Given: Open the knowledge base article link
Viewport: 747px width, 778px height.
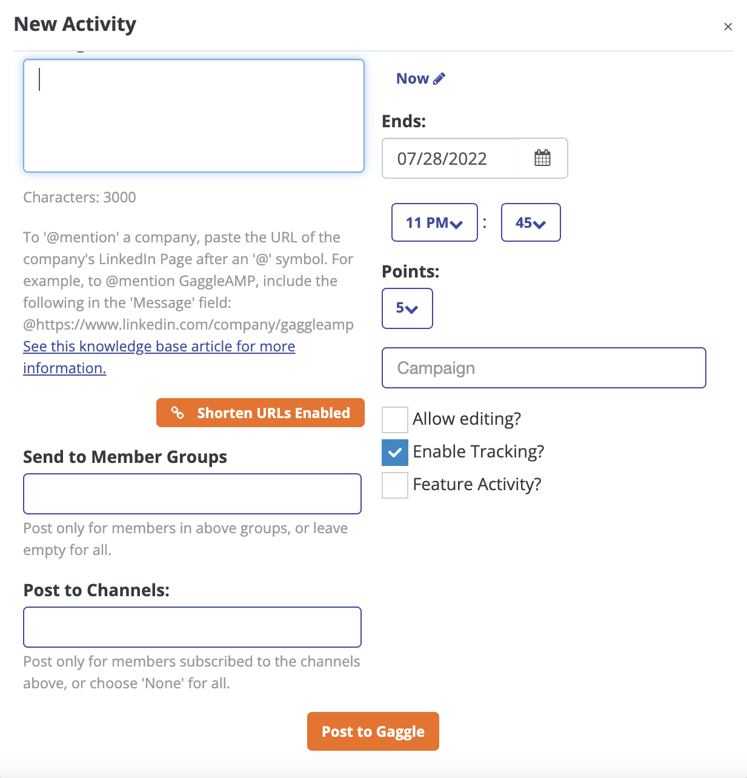Looking at the screenshot, I should [x=159, y=346].
